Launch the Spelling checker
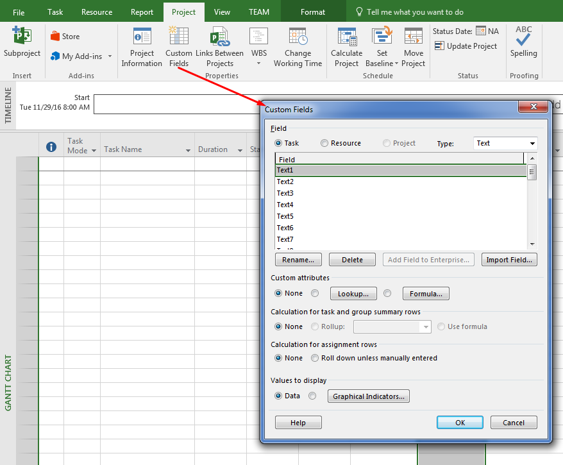This screenshot has height=465, width=563. pos(523,46)
